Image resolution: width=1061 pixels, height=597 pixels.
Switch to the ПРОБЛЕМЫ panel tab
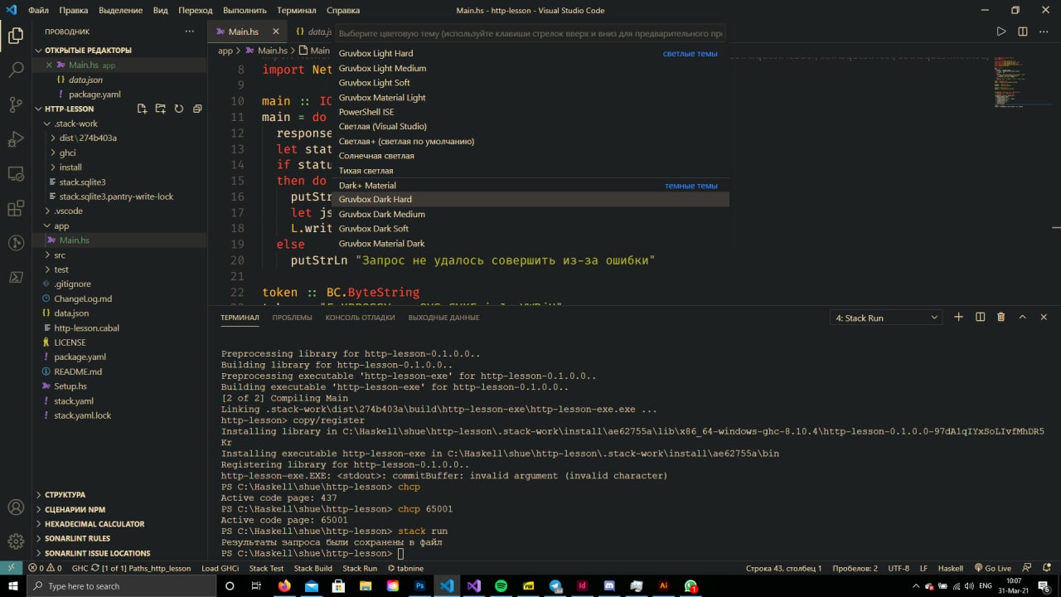pyautogui.click(x=293, y=318)
